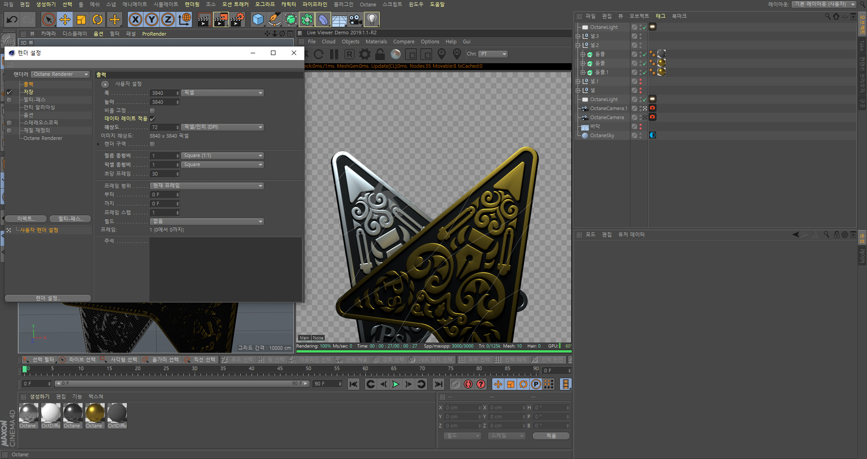Open viewport ProRender menu
The height and width of the screenshot is (459, 867).
(154, 34)
